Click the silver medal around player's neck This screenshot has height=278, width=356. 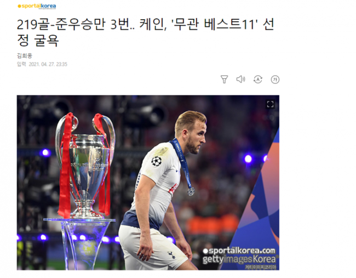(191, 191)
